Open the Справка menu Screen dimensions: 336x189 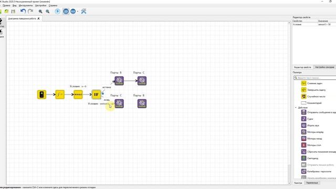pyautogui.click(x=53, y=5)
